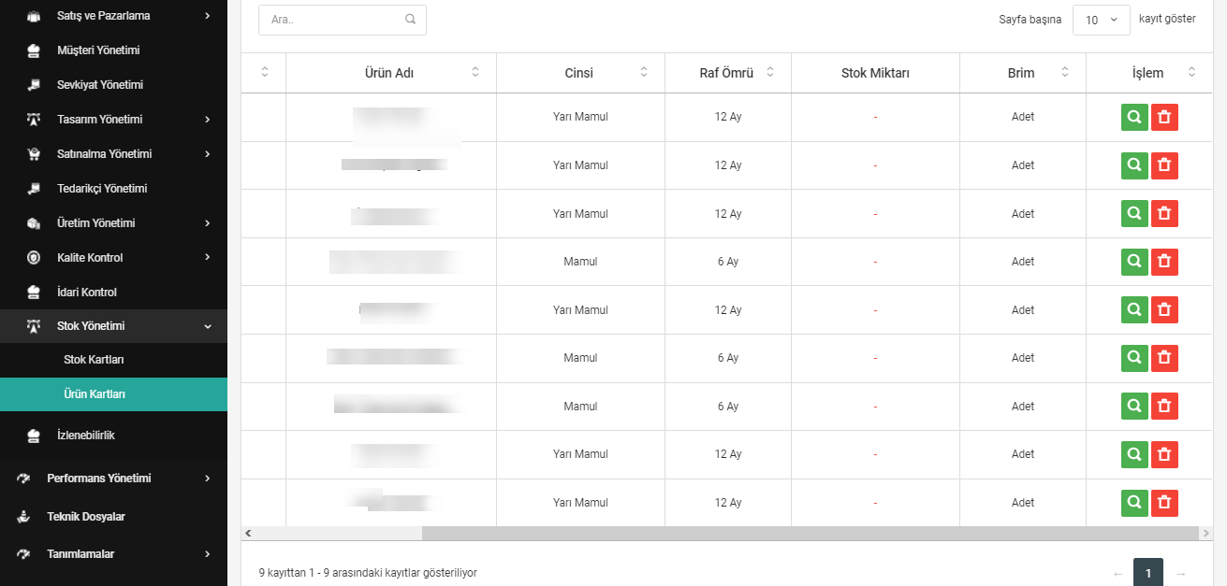
Task: Open the Stok Kartları submenu item
Action: [x=94, y=360]
